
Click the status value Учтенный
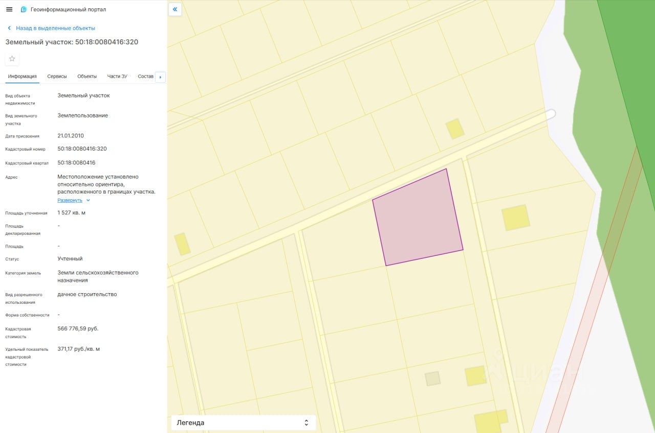[x=70, y=258]
